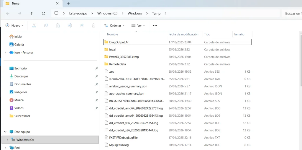Select the MpSigStub.log file
This screenshot has width=302, height=150.
pos(177,145)
